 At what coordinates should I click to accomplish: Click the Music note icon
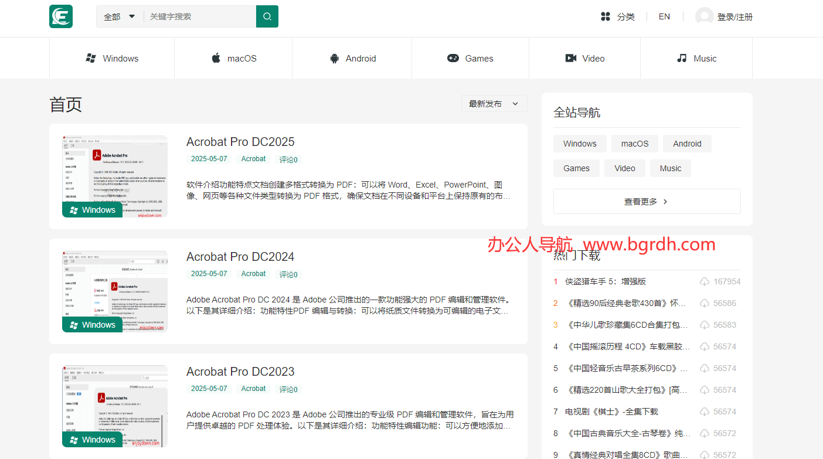coord(682,59)
